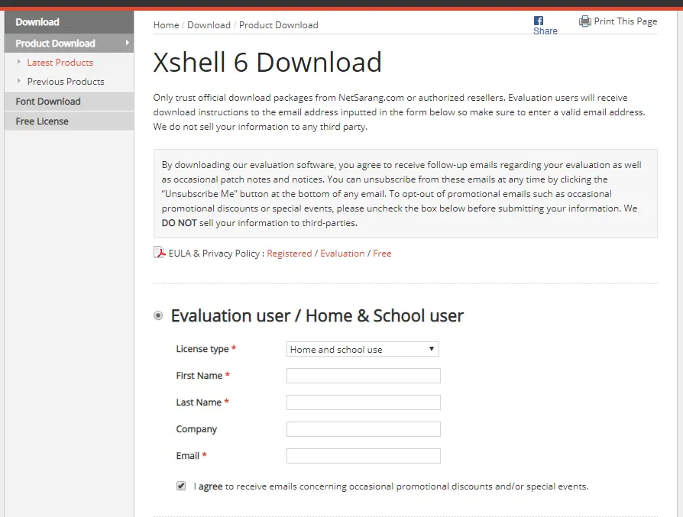Open the Download sidebar header
Viewport: 683px width, 517px height.
70,22
